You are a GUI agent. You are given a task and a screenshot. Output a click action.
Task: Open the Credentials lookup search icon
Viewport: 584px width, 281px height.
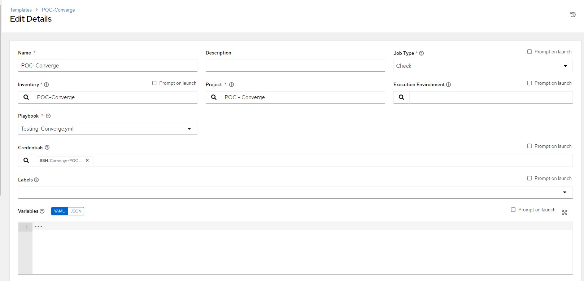(26, 161)
